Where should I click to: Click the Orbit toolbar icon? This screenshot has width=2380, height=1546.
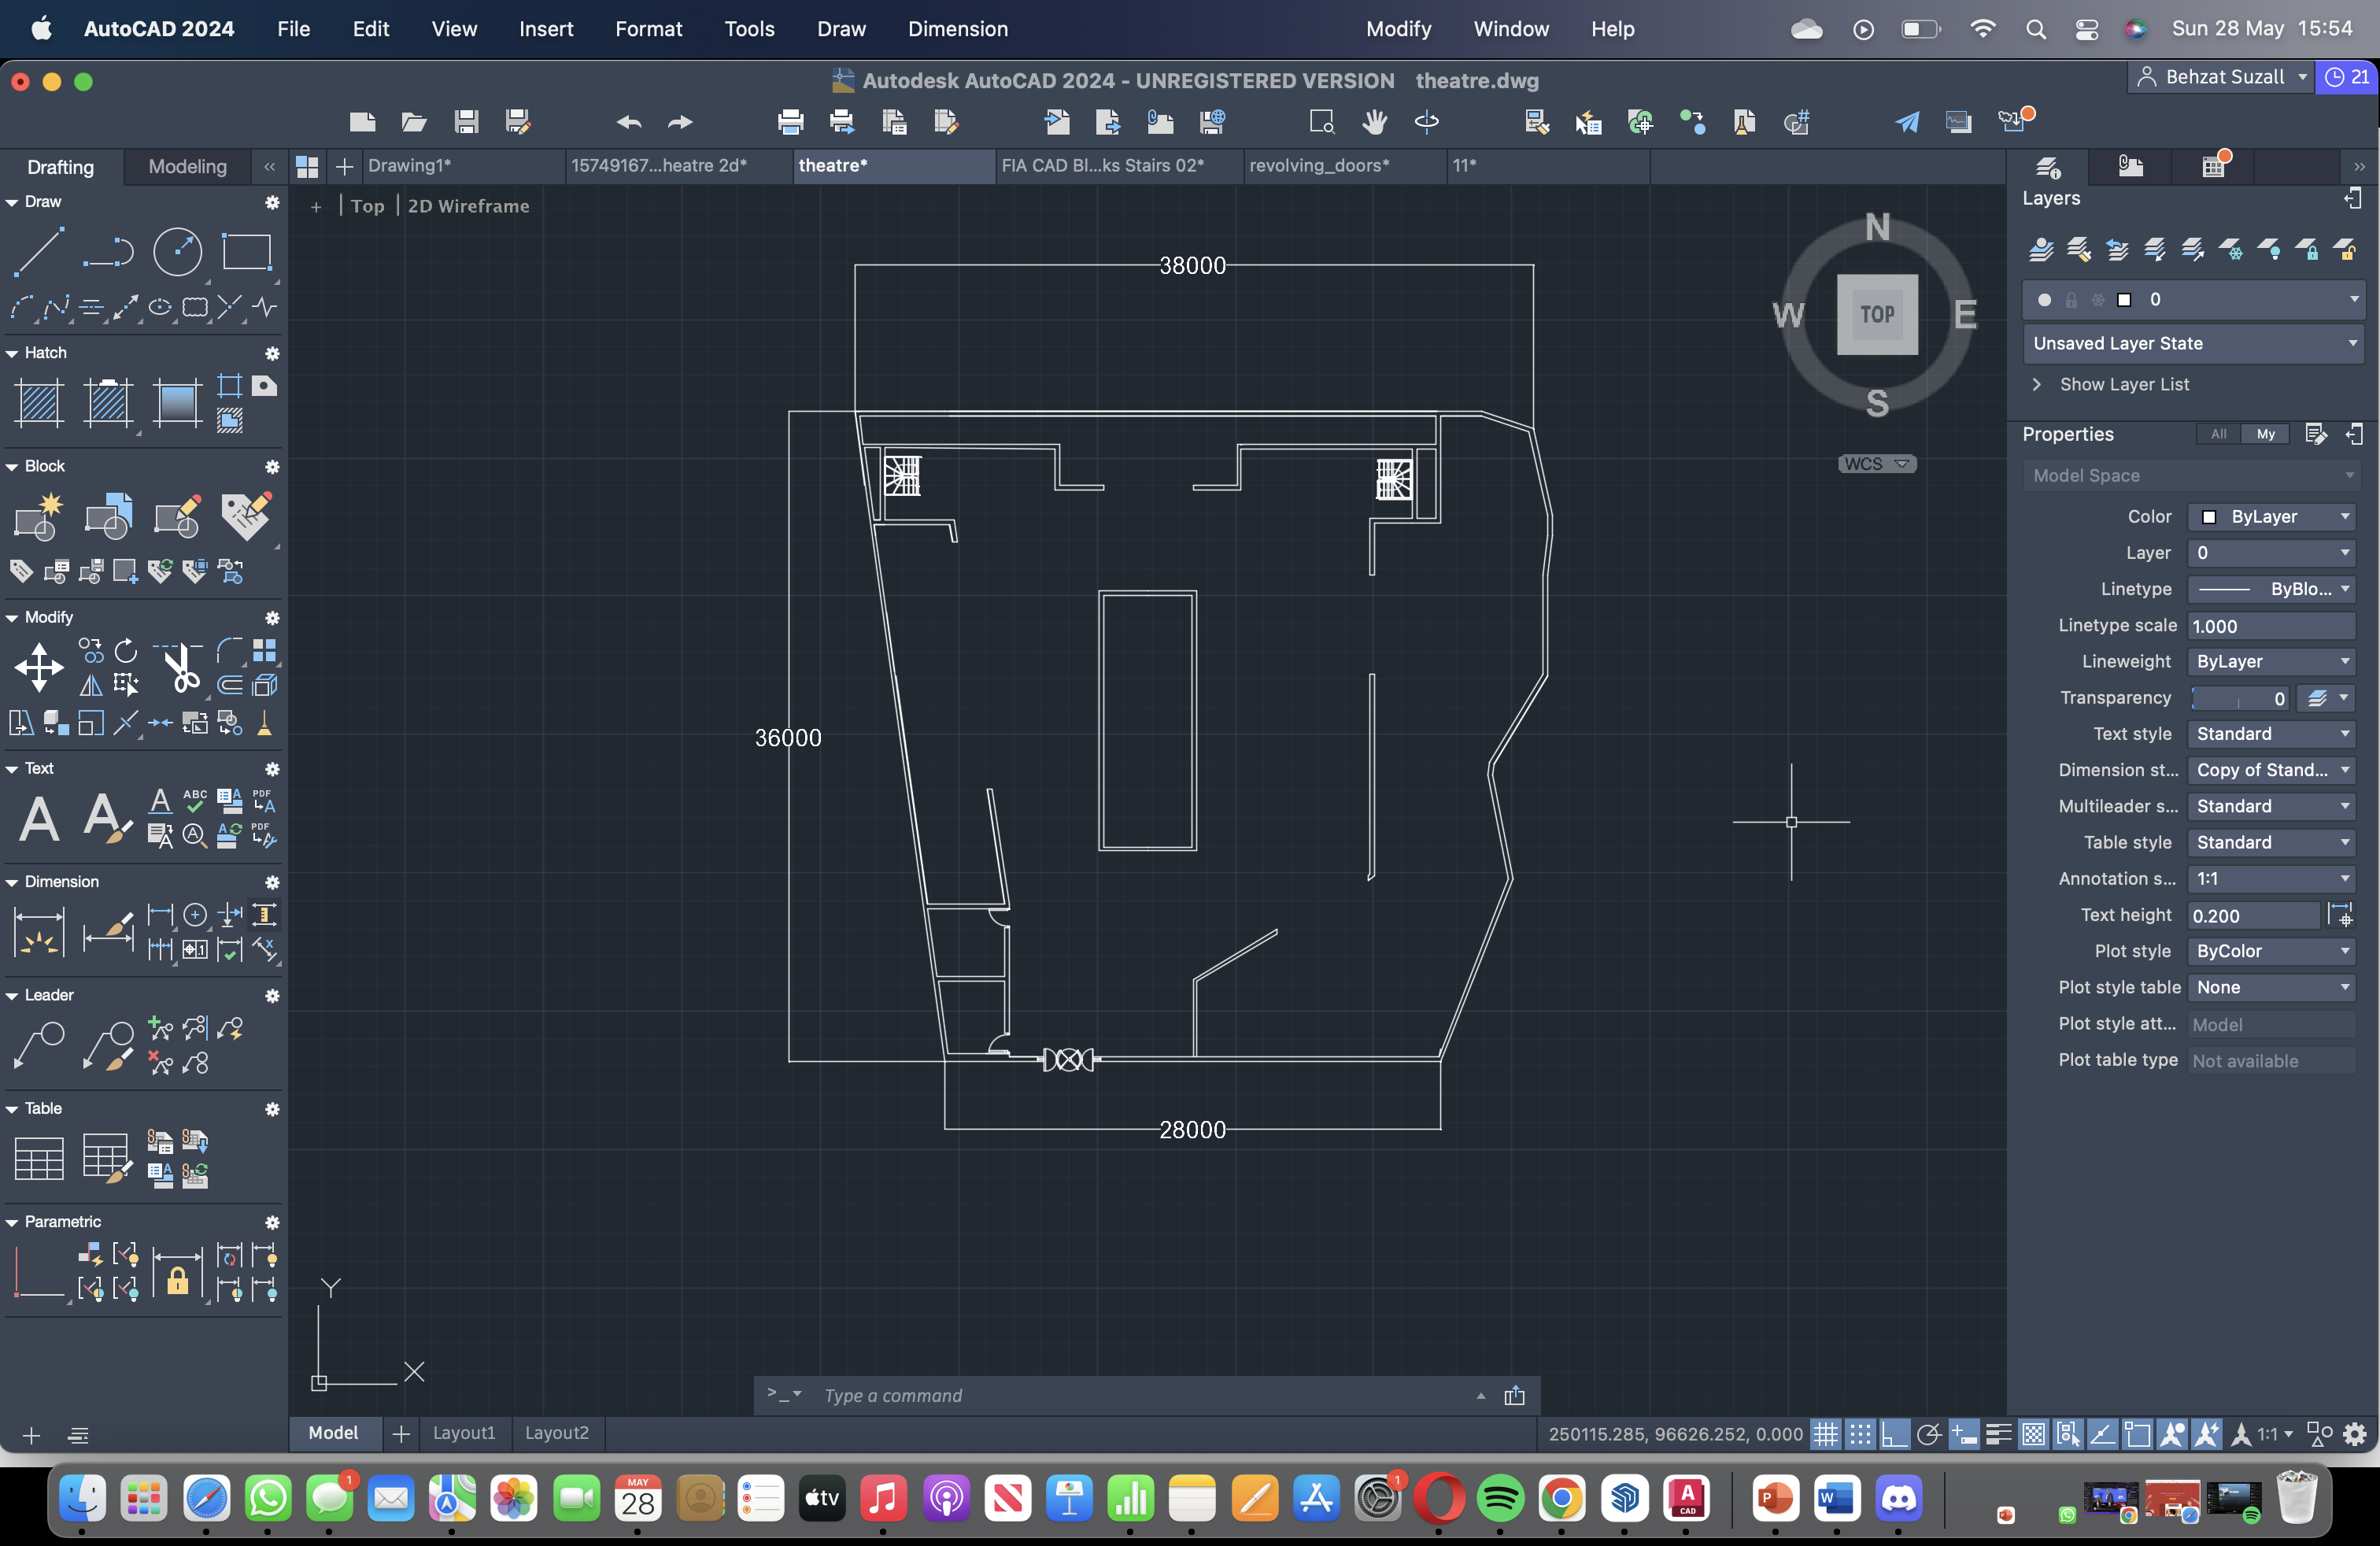[1426, 122]
